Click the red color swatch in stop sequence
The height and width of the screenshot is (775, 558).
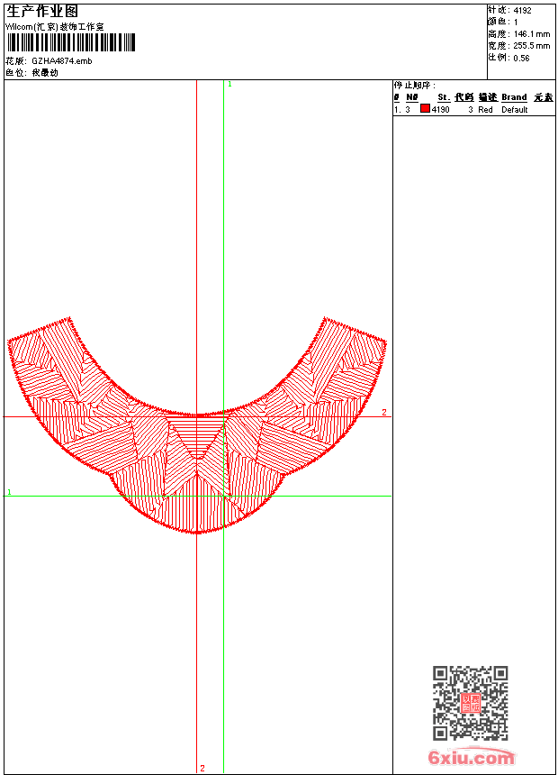426,109
